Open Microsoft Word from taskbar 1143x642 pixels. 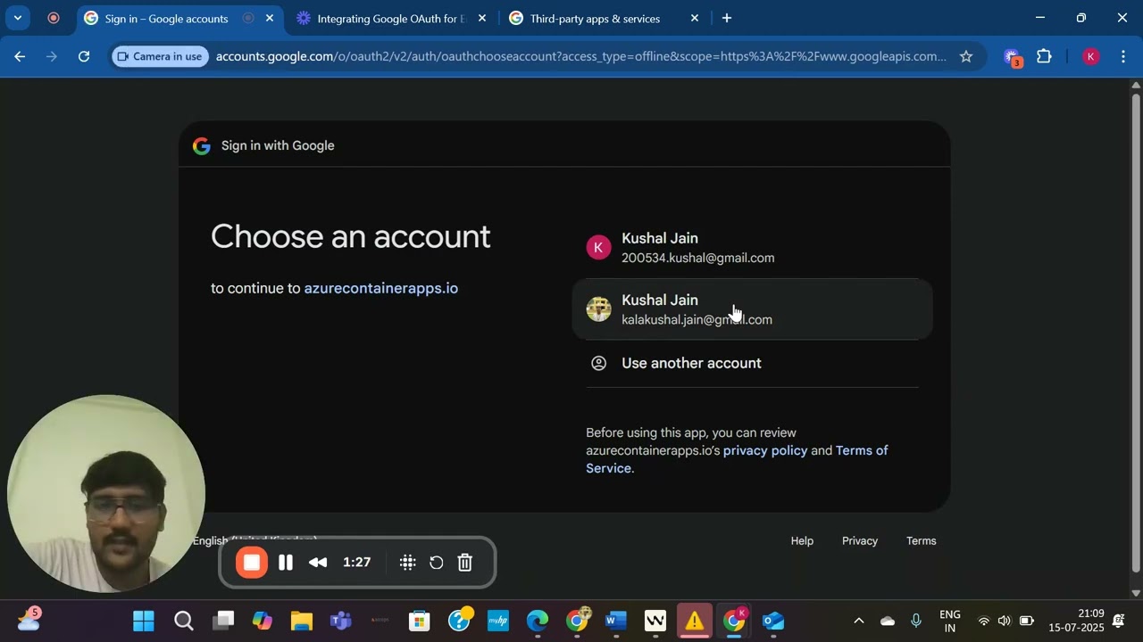pyautogui.click(x=616, y=621)
